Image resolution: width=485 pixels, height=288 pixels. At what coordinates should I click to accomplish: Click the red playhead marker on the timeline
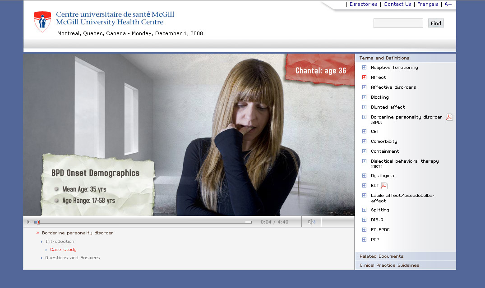38,222
